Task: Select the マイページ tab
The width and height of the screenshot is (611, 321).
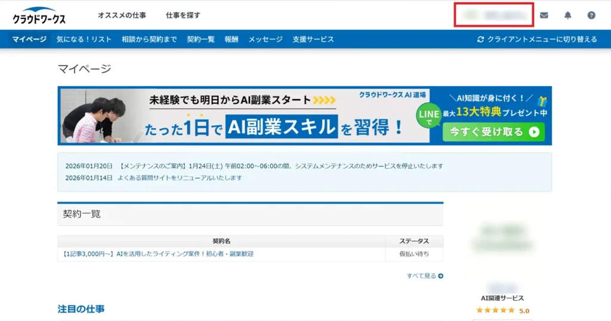Action: (29, 39)
